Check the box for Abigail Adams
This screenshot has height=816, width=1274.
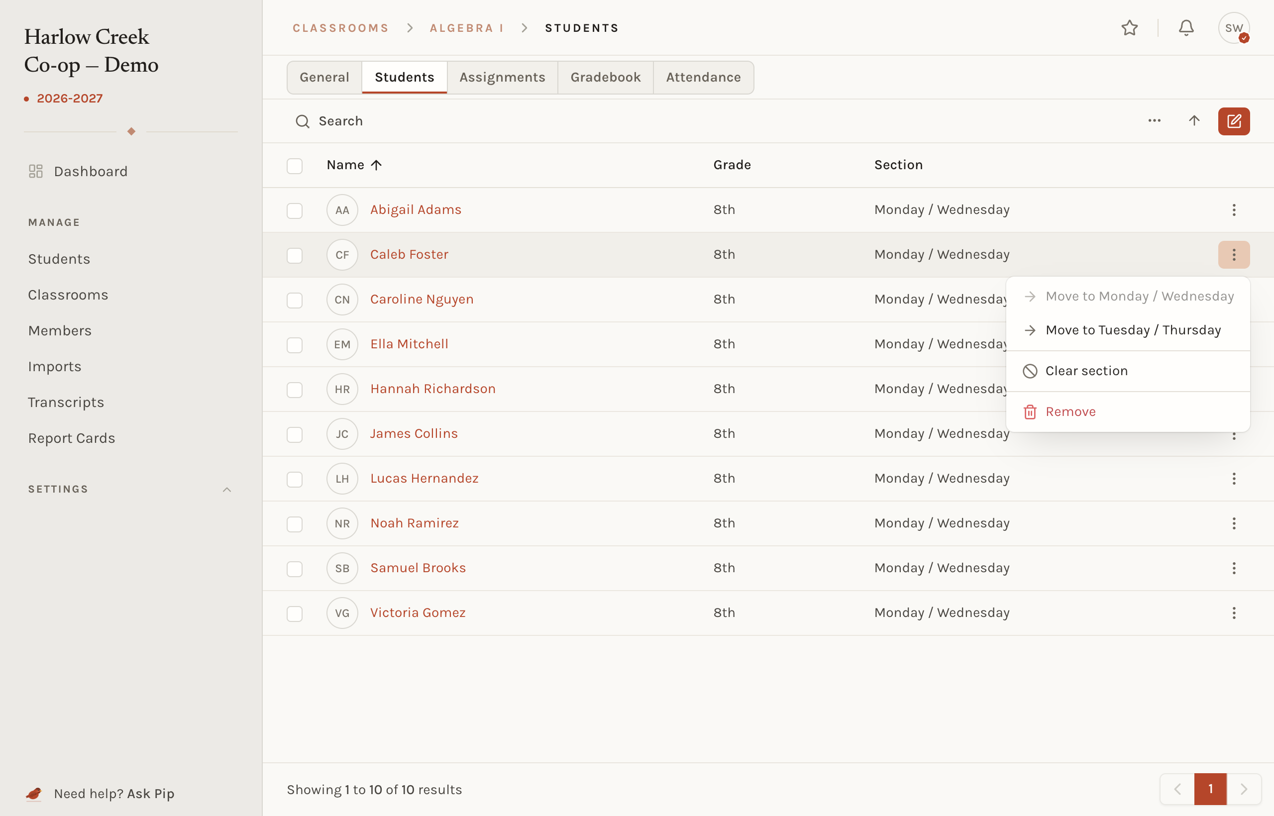coord(295,210)
